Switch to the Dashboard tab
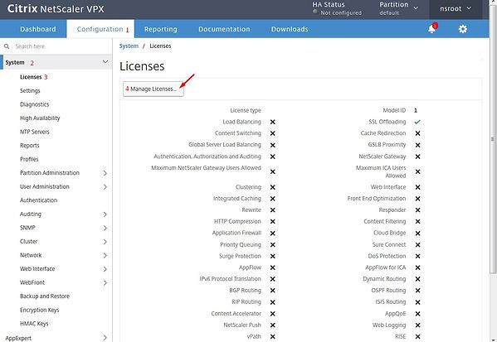 tap(38, 29)
